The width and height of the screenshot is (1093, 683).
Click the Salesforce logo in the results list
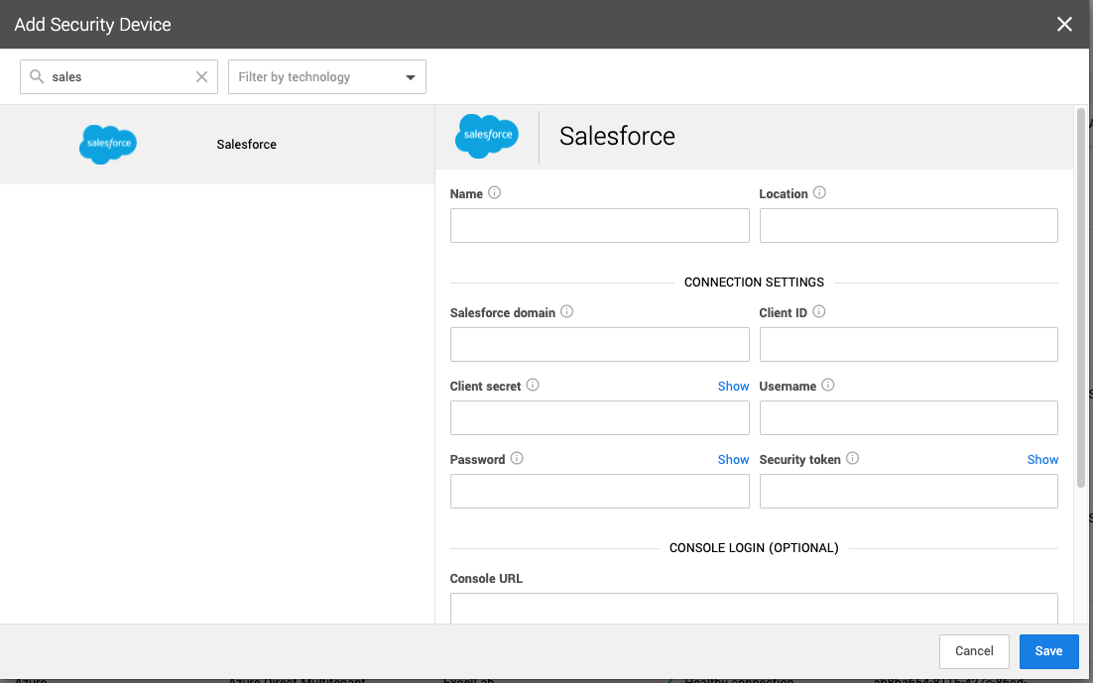(x=108, y=145)
